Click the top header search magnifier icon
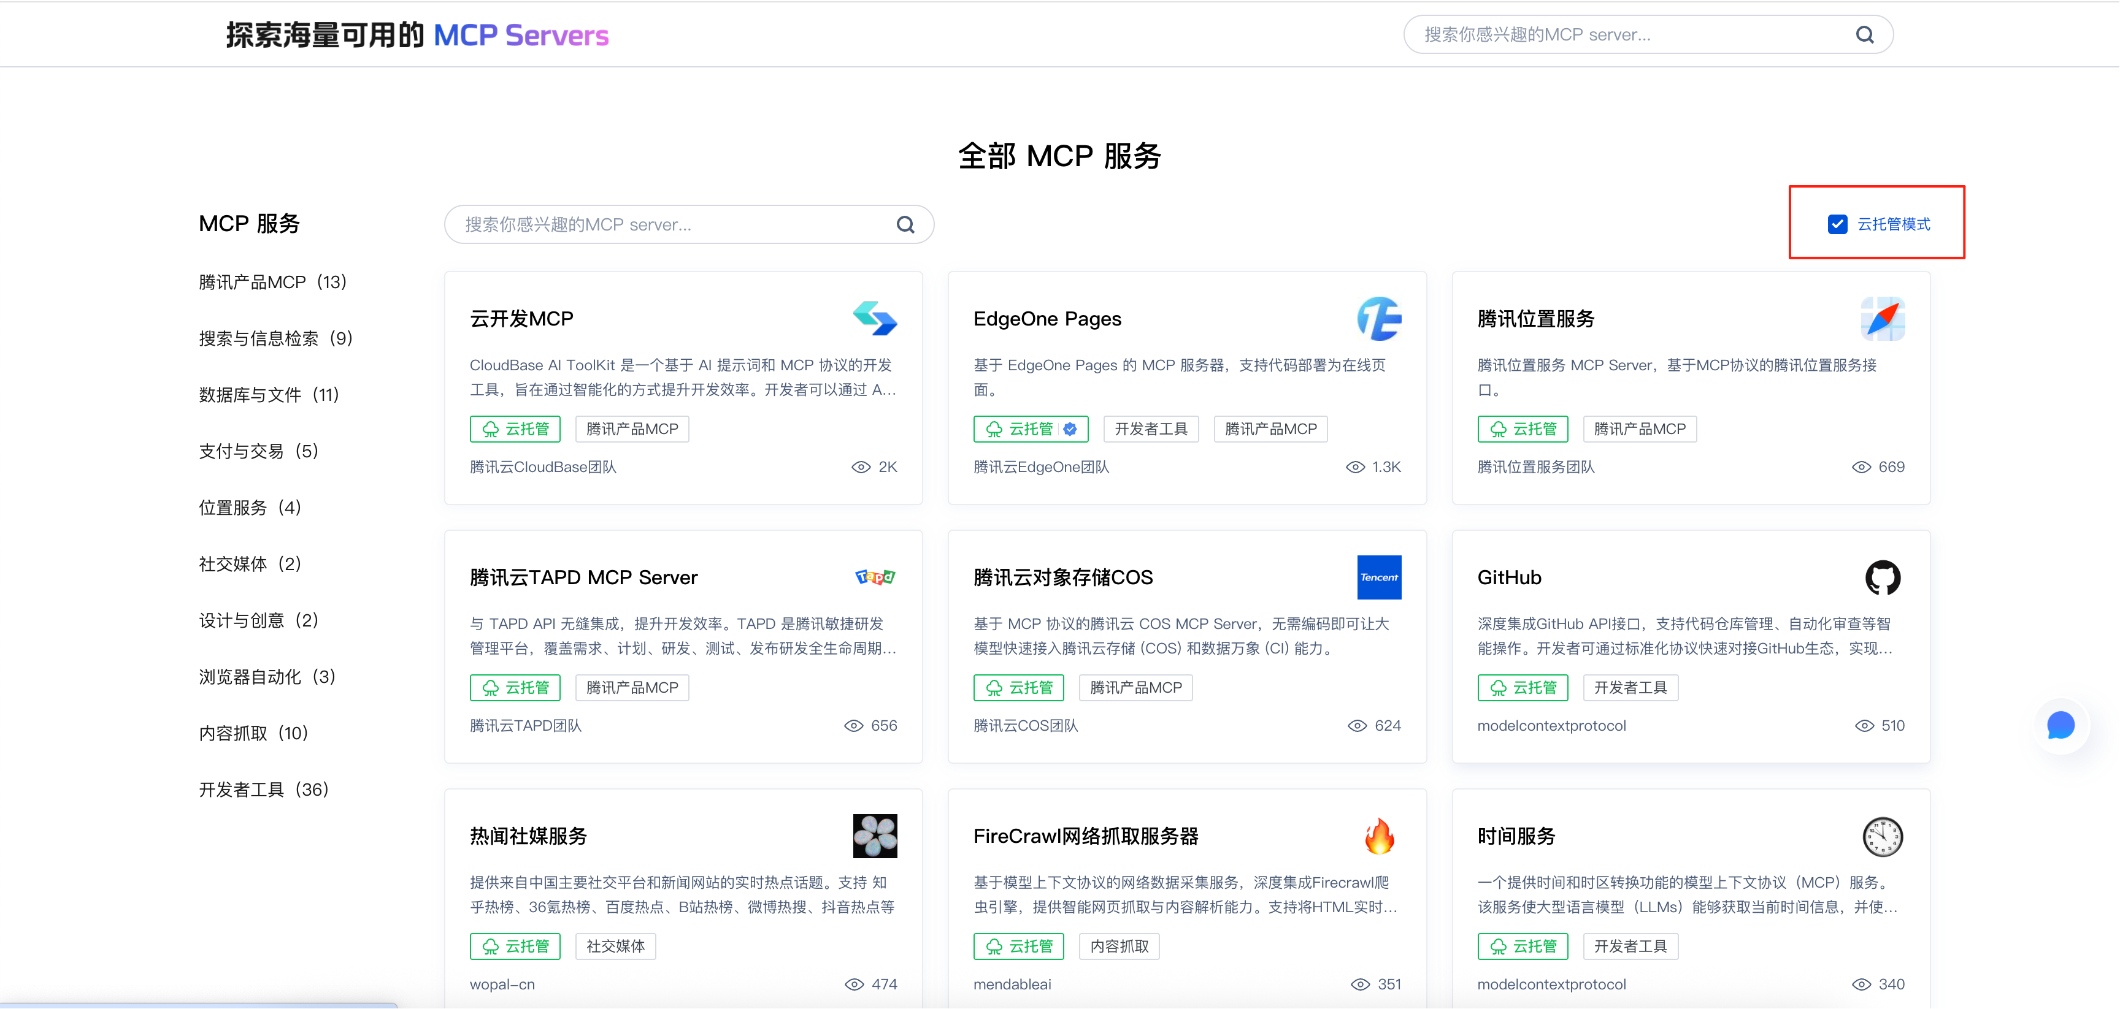Image resolution: width=2120 pixels, height=1009 pixels. tap(1864, 34)
